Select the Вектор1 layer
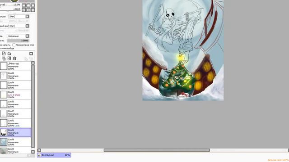This screenshot has width=289, height=162. [x=15, y=66]
